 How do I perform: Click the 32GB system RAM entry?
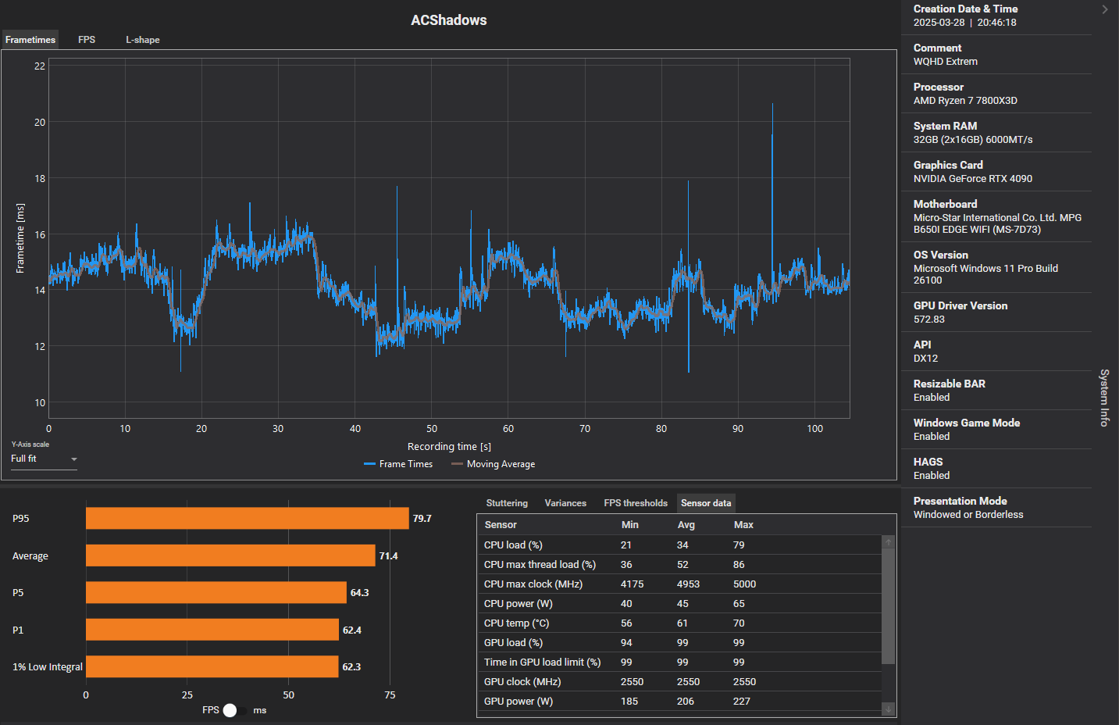pyautogui.click(x=973, y=140)
